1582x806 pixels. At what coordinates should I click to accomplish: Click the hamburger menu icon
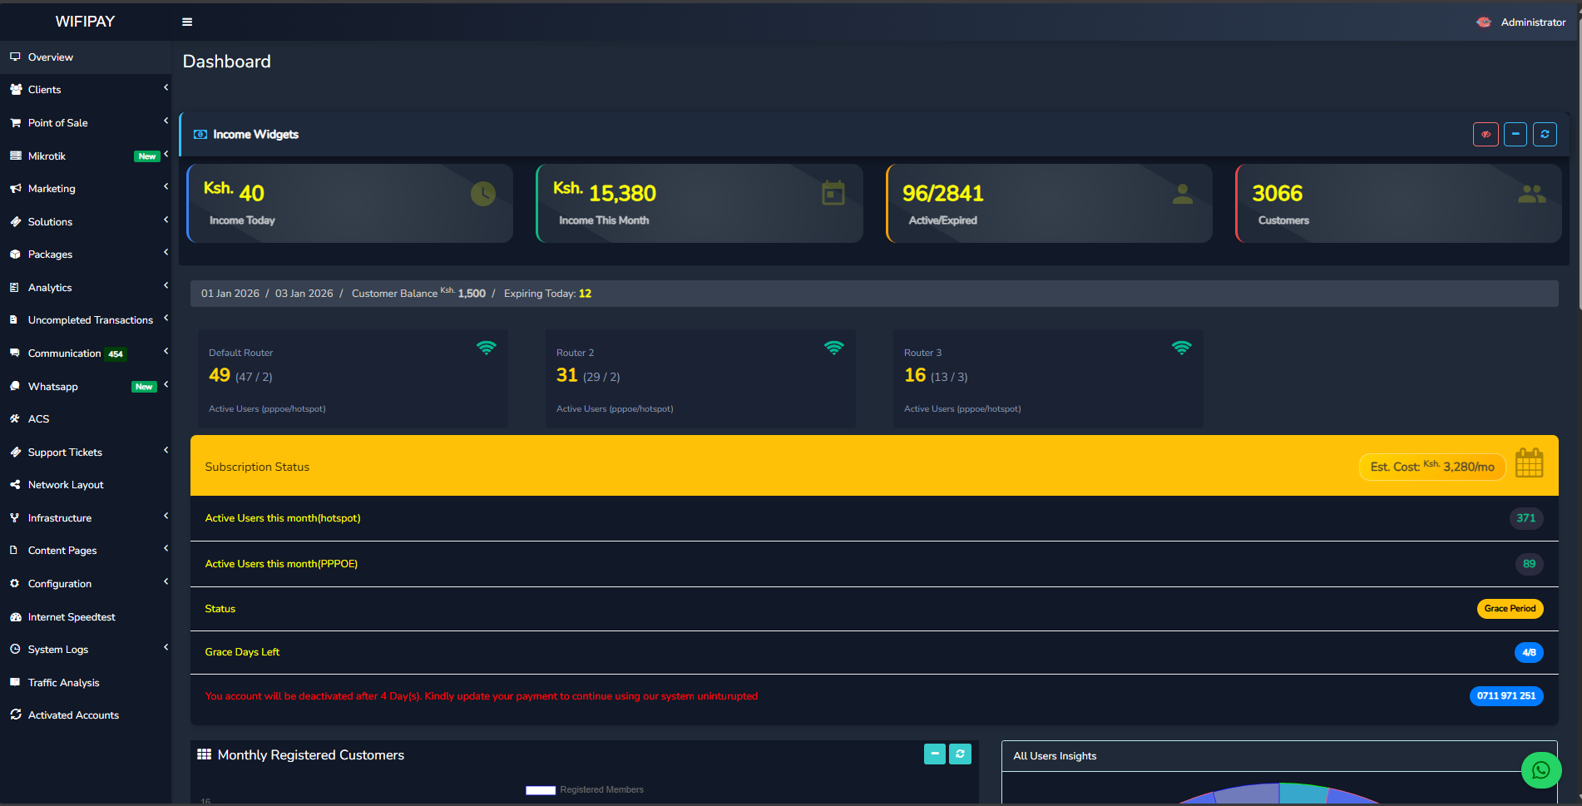point(187,22)
